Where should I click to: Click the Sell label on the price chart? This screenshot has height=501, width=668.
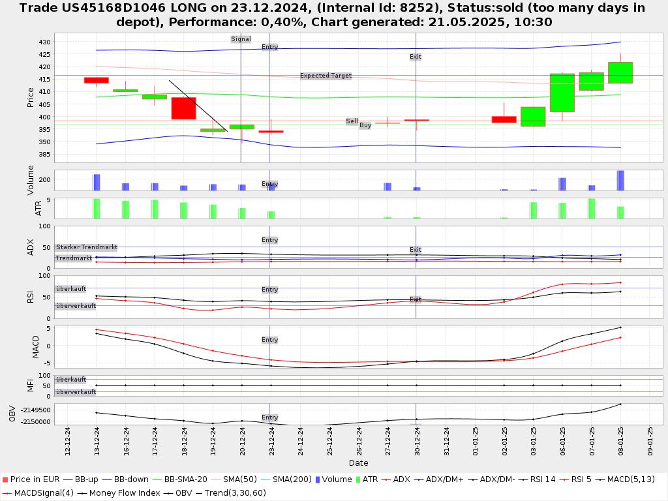tap(352, 121)
